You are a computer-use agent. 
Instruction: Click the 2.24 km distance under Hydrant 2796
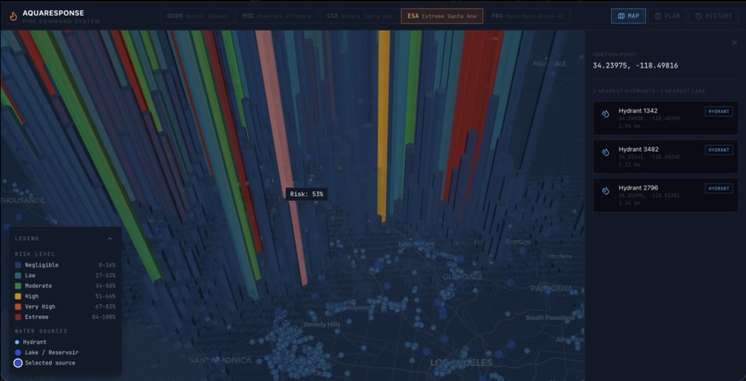click(x=629, y=203)
